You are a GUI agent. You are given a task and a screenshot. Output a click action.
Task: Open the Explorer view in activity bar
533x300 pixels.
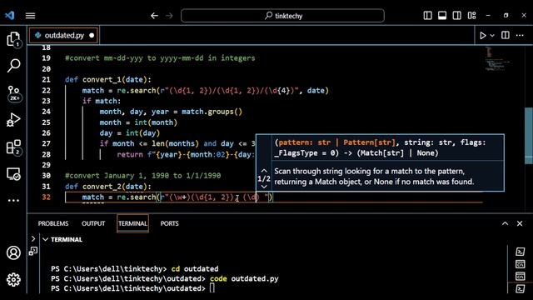[x=13, y=39]
